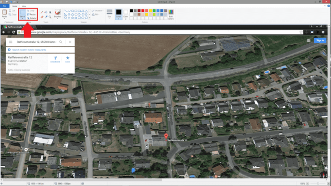This screenshot has height=186, width=331.
Task: Expand the Select options dropdown arrow
Action: tap(22, 19)
